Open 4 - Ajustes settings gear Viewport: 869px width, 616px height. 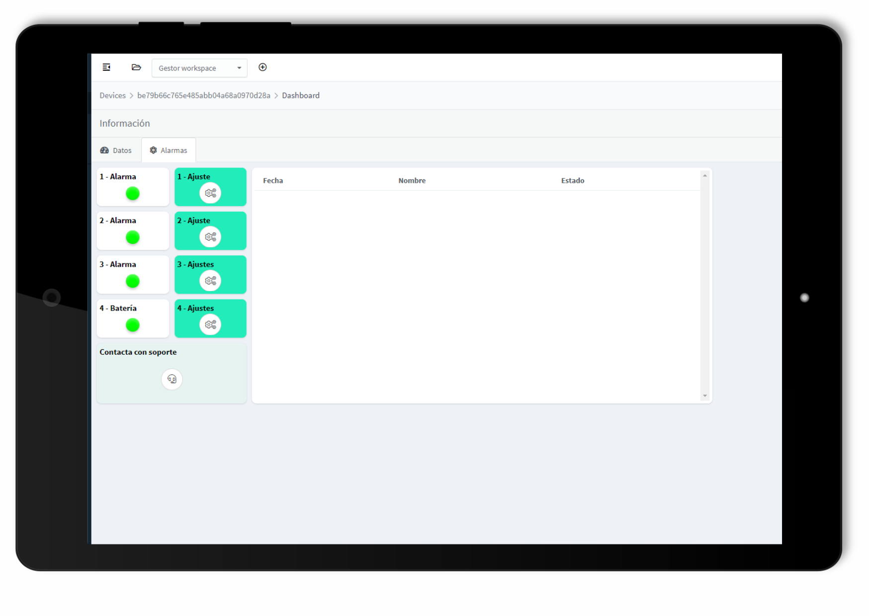pos(210,324)
